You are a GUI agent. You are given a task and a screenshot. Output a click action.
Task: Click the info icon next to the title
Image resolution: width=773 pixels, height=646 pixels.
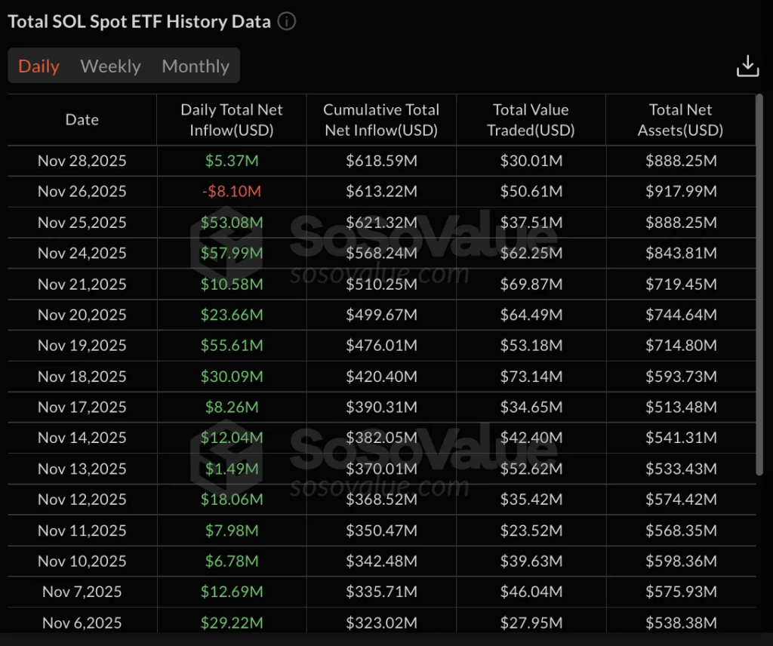coord(286,21)
